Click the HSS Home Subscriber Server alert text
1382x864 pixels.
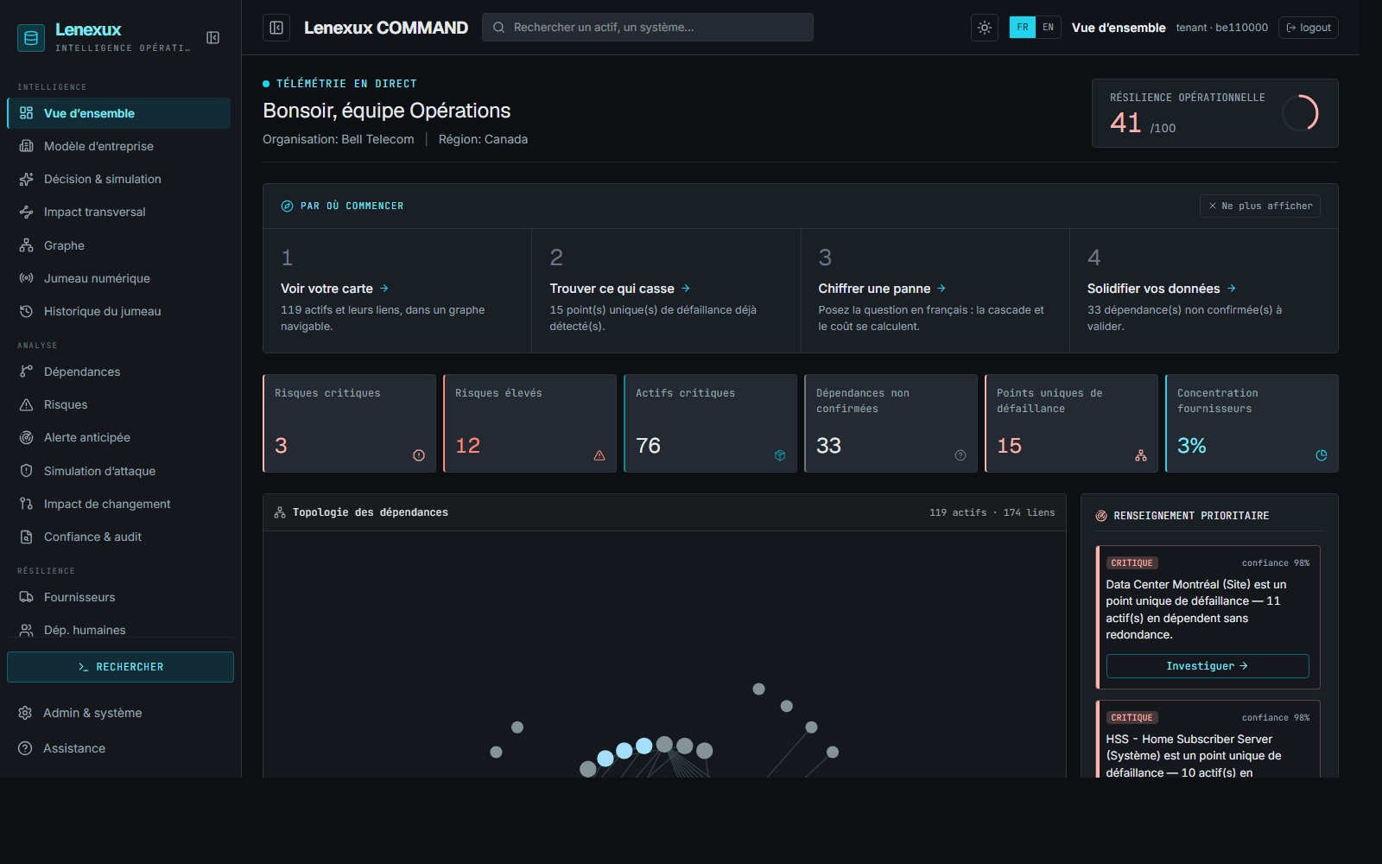pos(1194,755)
